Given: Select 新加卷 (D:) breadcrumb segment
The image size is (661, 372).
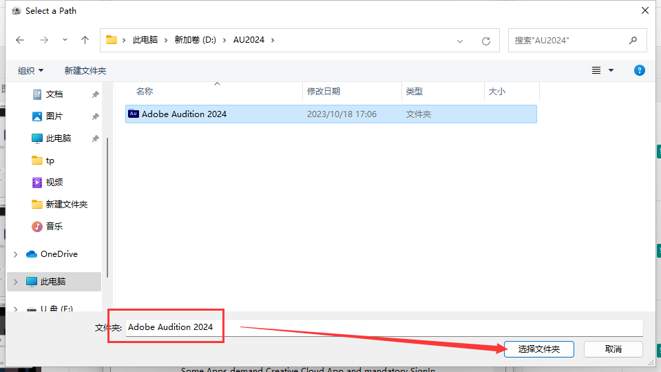Looking at the screenshot, I should tap(195, 40).
